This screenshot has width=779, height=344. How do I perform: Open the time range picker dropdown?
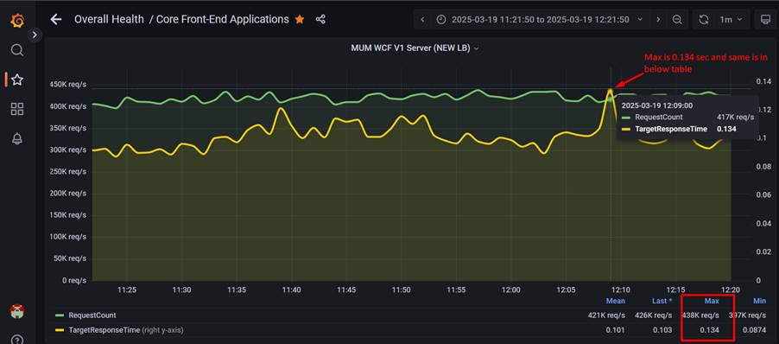[540, 19]
